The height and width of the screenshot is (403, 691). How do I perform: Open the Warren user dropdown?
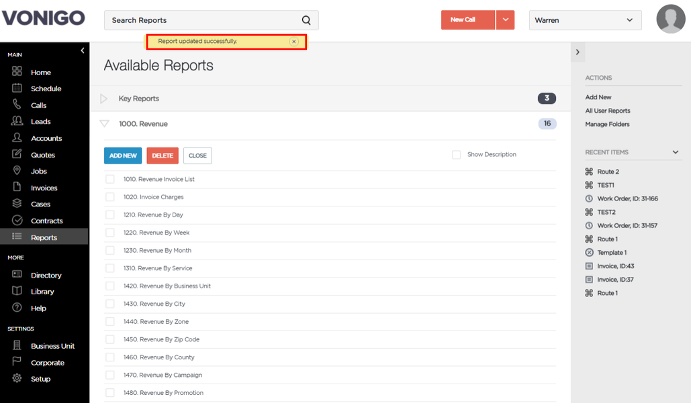tap(585, 20)
